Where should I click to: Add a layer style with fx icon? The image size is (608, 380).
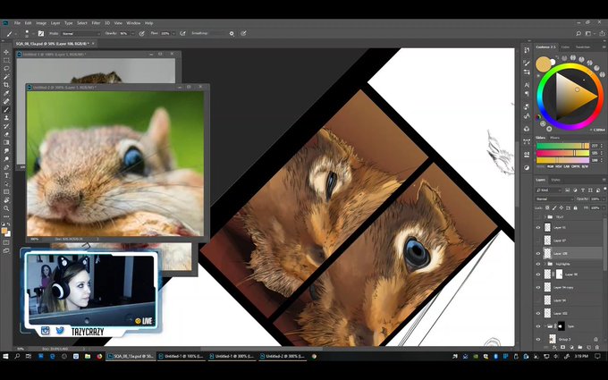pos(555,347)
